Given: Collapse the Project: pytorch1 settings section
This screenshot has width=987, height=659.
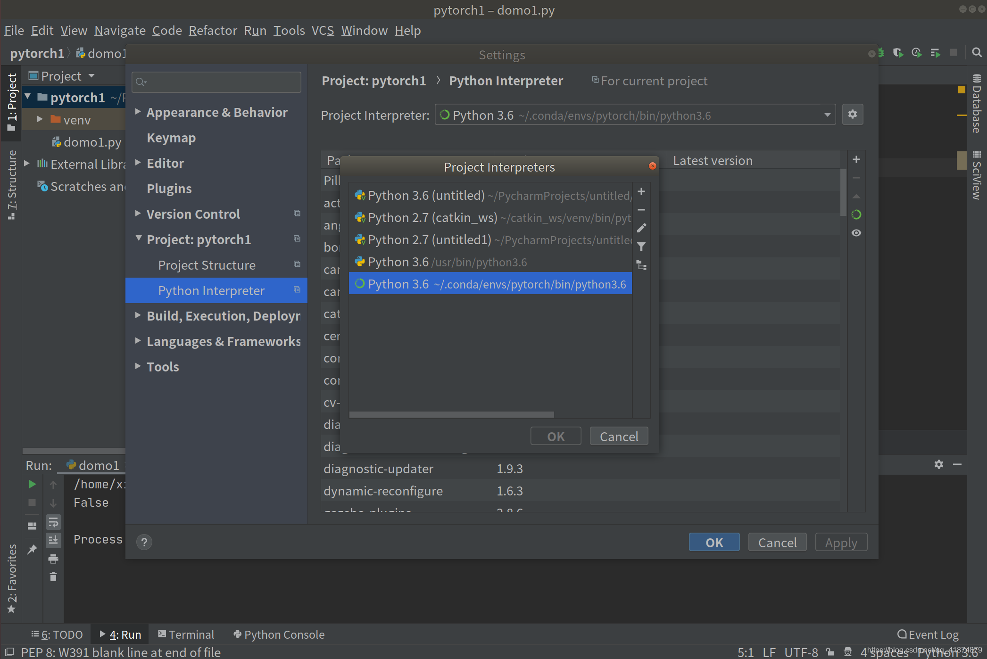Looking at the screenshot, I should click(138, 239).
